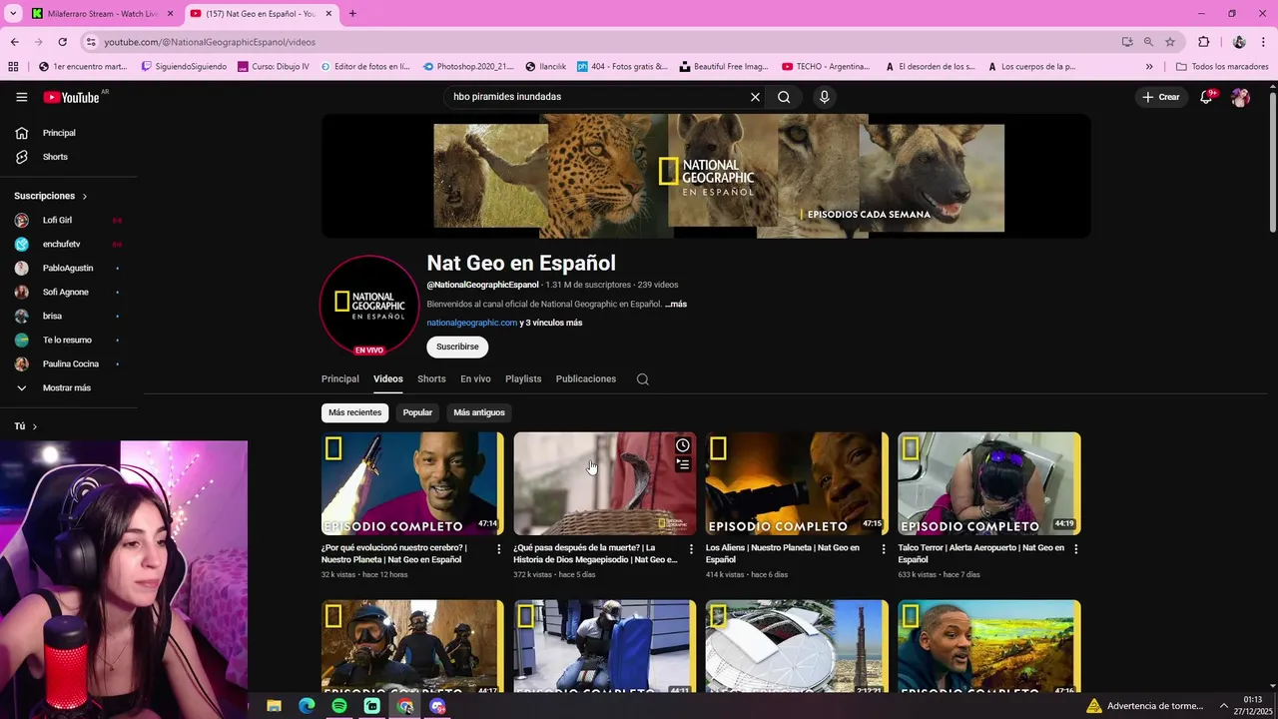Reload the page in Chrome
1278x719 pixels.
pyautogui.click(x=62, y=42)
